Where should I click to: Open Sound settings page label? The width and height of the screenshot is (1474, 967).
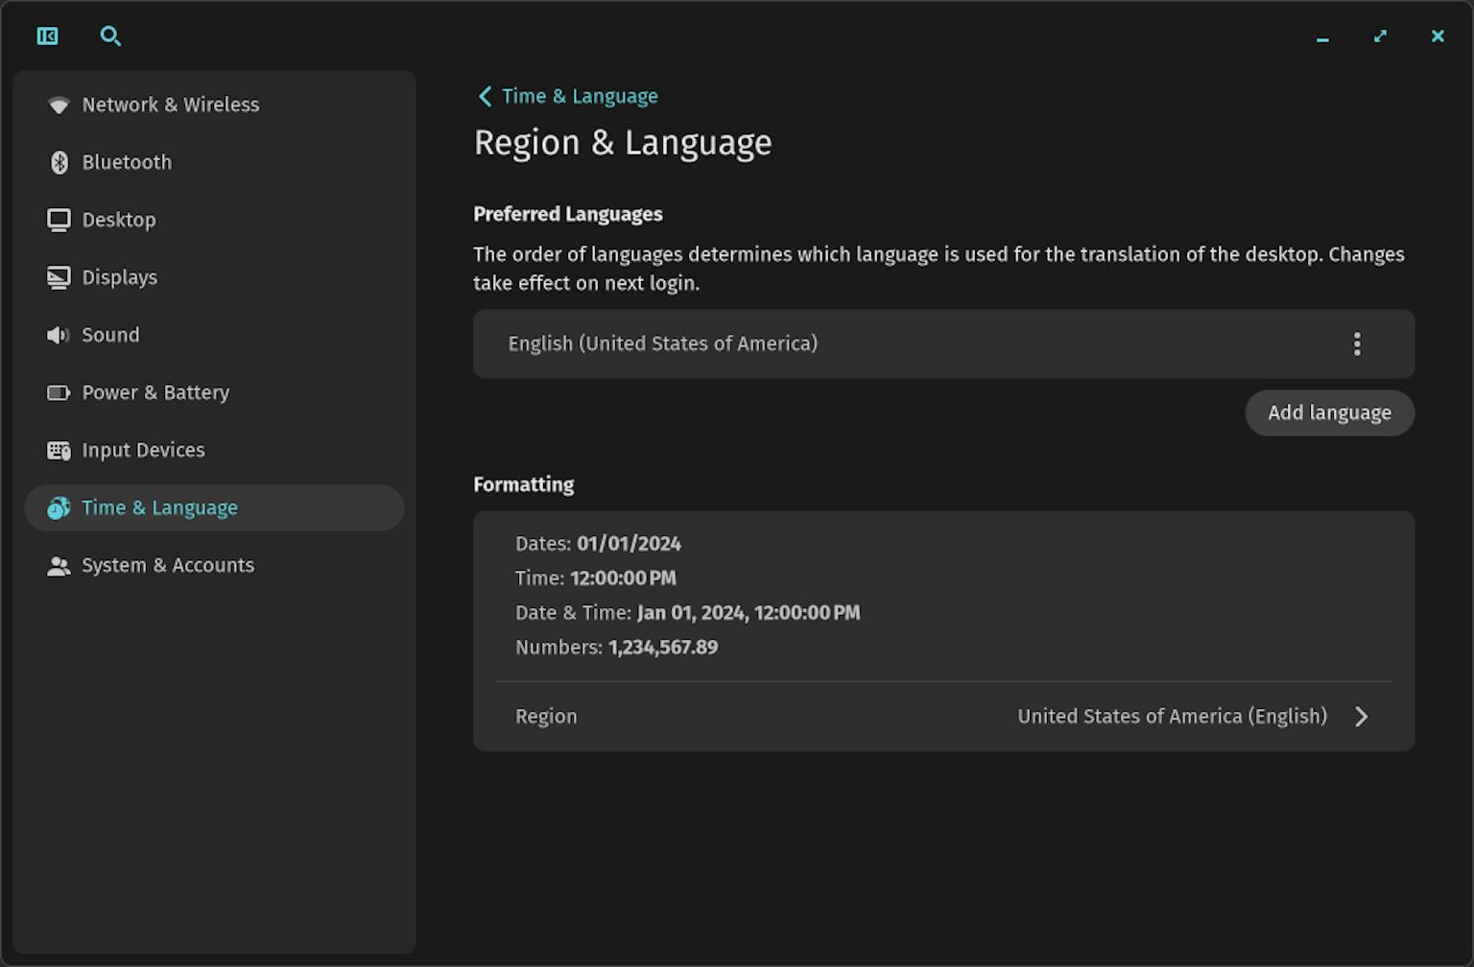pyautogui.click(x=110, y=335)
